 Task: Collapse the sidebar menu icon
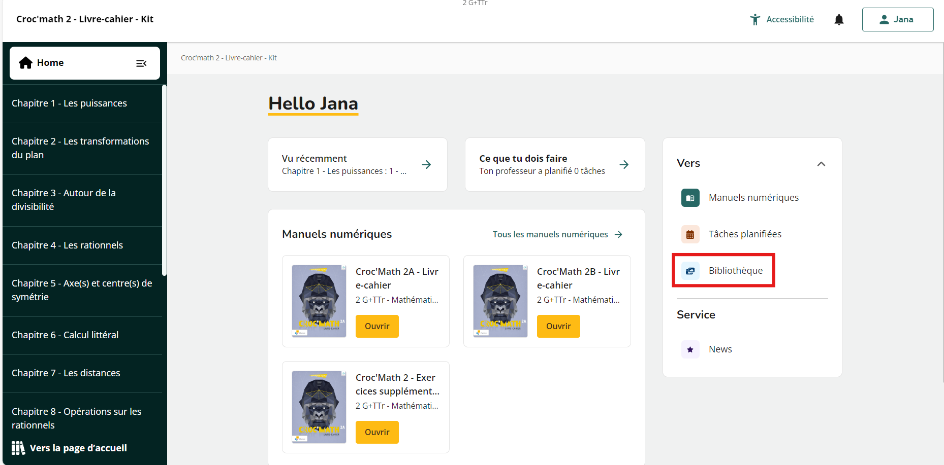click(x=141, y=63)
